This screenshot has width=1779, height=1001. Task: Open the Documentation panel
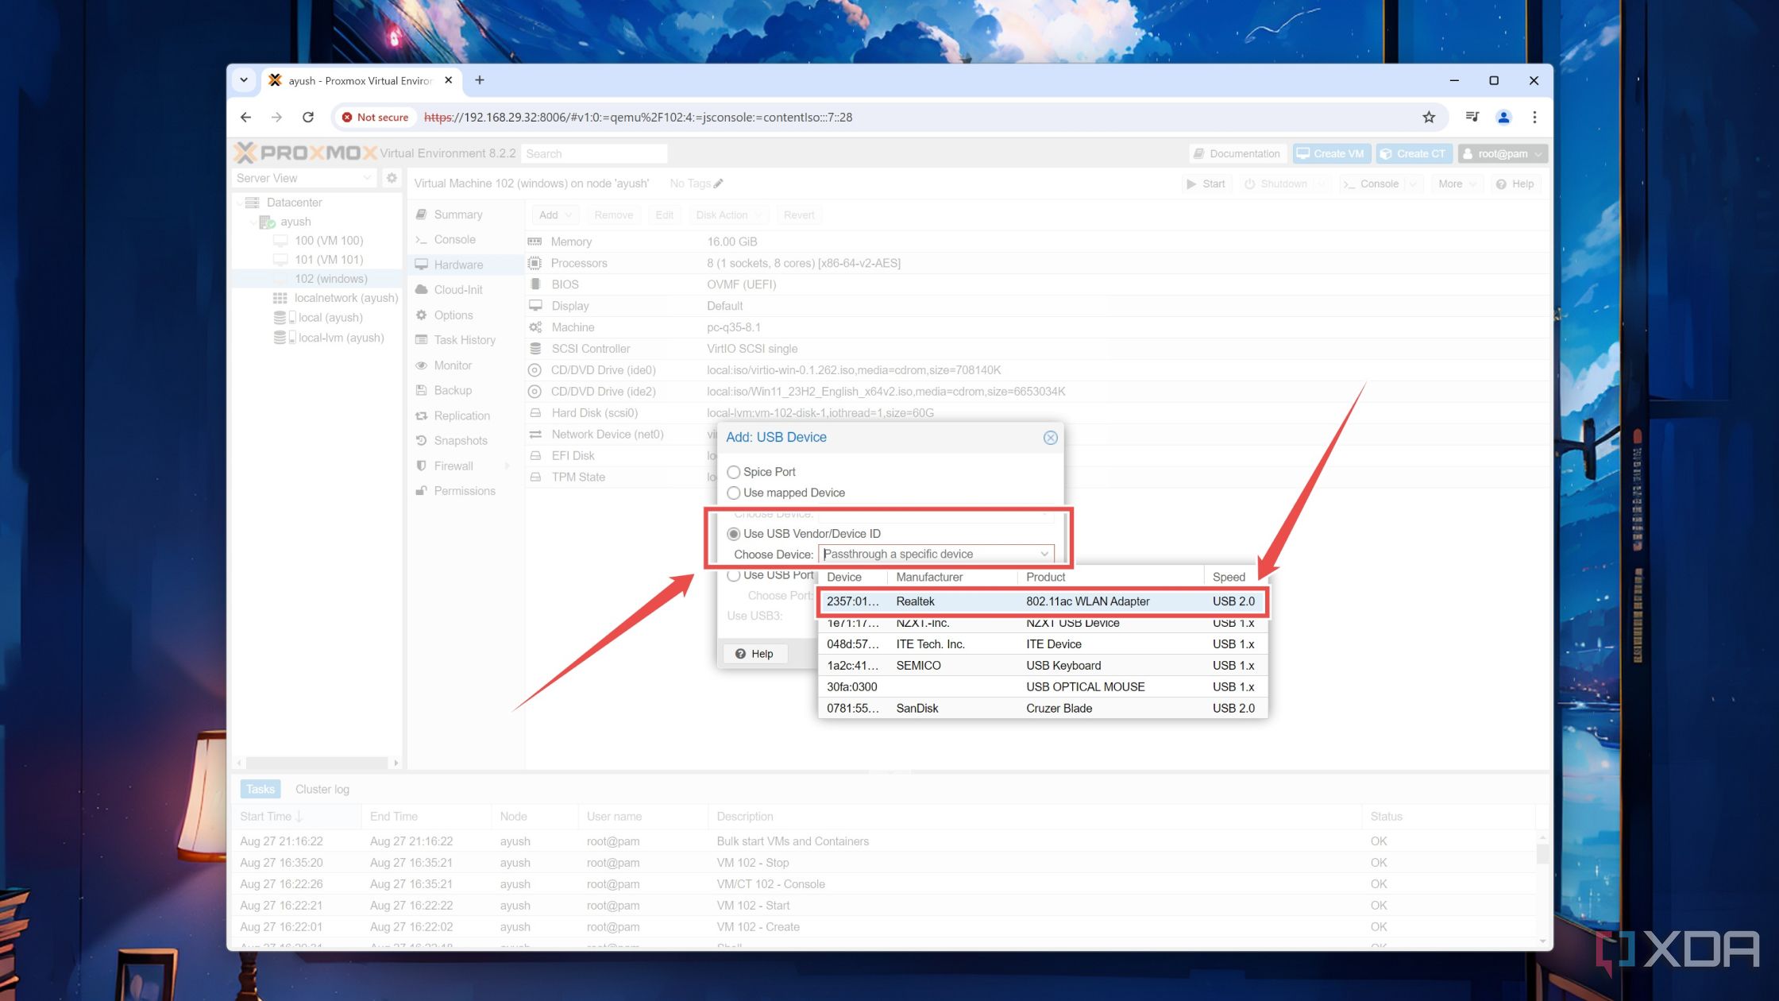coord(1237,153)
